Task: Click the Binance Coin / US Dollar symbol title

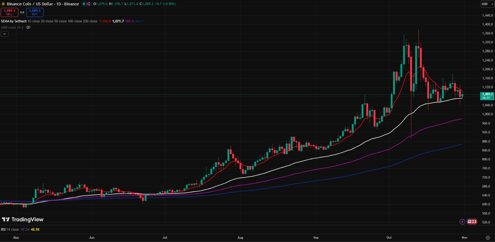Action: [43, 4]
